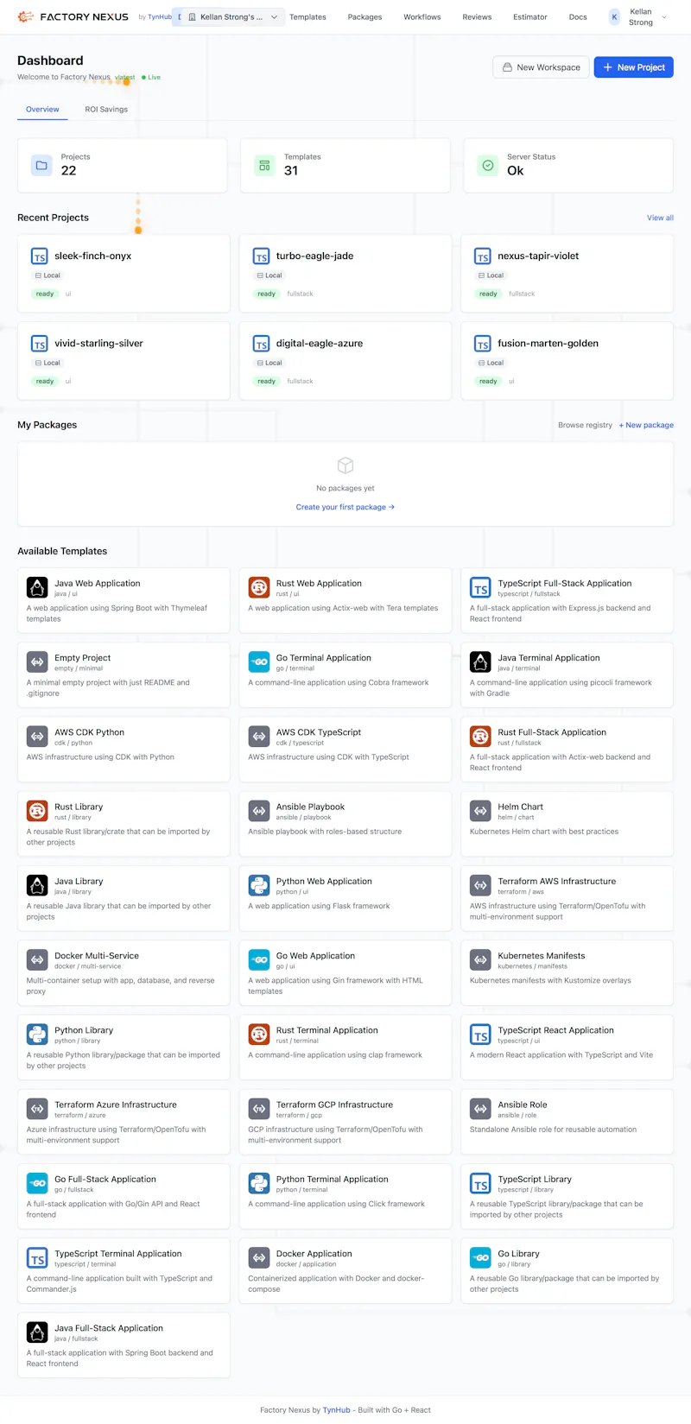Switch to the ROI Savings tab
The height and width of the screenshot is (1424, 691).
(106, 110)
